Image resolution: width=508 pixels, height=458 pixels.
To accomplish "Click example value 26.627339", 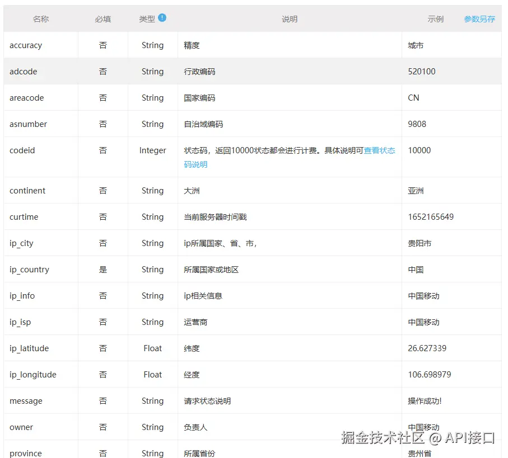I will pyautogui.click(x=427, y=348).
